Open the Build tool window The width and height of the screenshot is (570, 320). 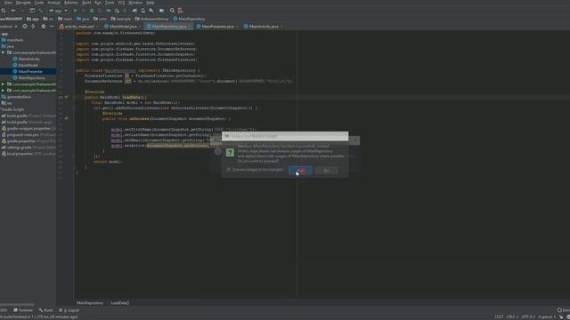(x=45, y=310)
